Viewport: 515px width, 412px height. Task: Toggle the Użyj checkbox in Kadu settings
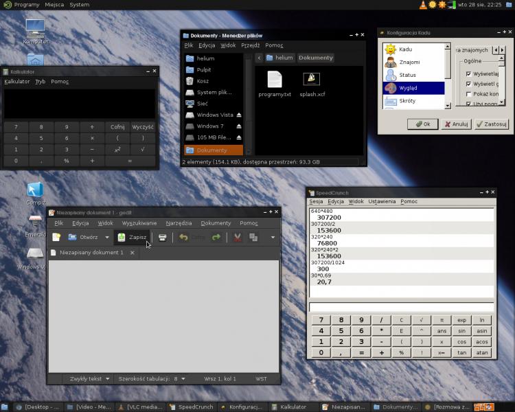click(469, 104)
